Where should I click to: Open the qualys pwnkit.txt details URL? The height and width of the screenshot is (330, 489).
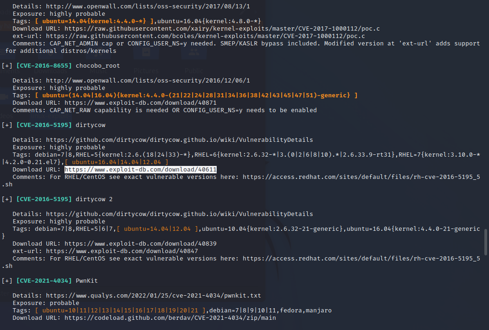click(154, 295)
